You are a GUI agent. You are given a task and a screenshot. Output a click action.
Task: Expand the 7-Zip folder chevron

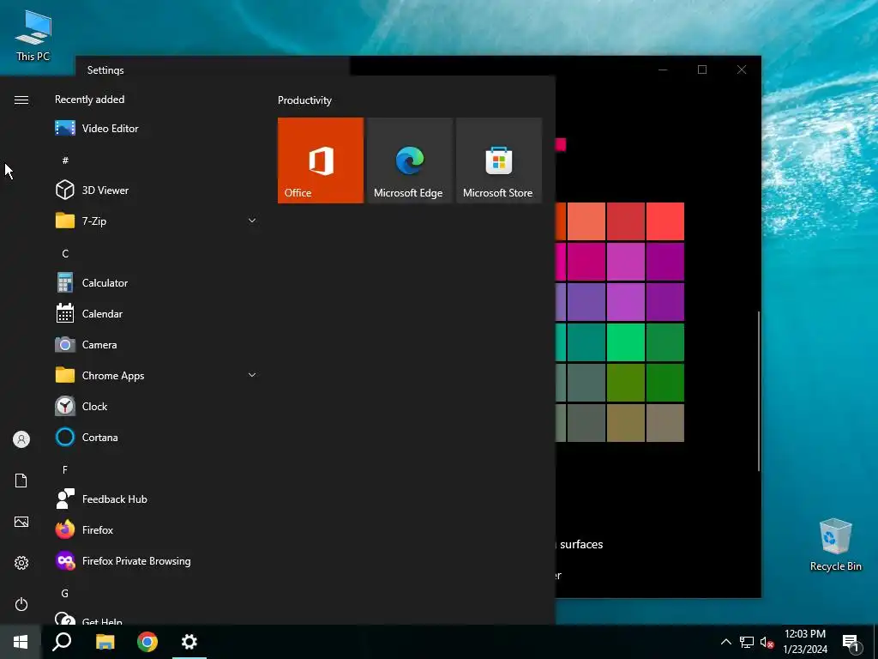click(252, 221)
